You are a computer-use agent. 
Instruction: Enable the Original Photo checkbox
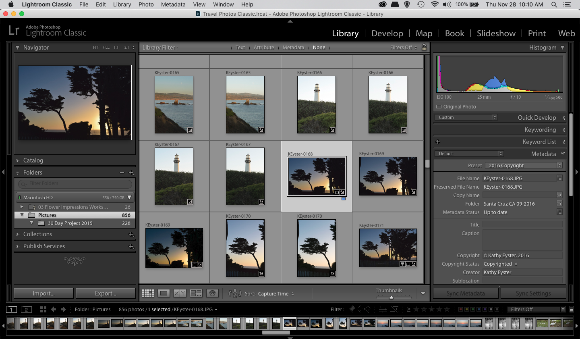point(438,106)
